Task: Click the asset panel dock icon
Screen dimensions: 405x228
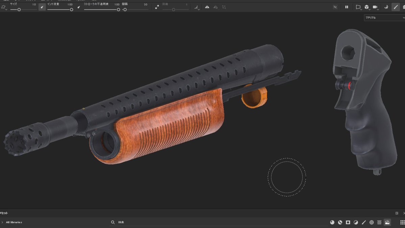Action: click(x=397, y=213)
